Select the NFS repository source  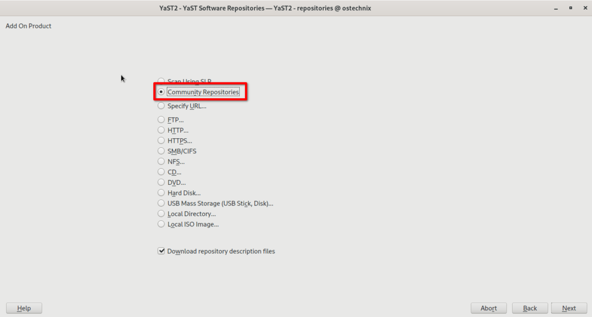pos(161,162)
